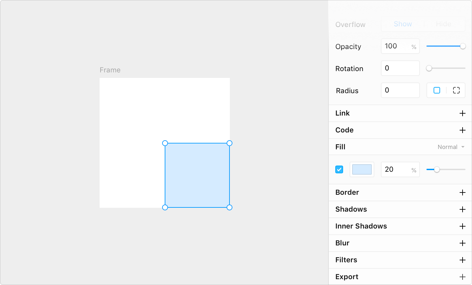Click the Rotation slider knob
The height and width of the screenshot is (285, 472).
click(429, 68)
